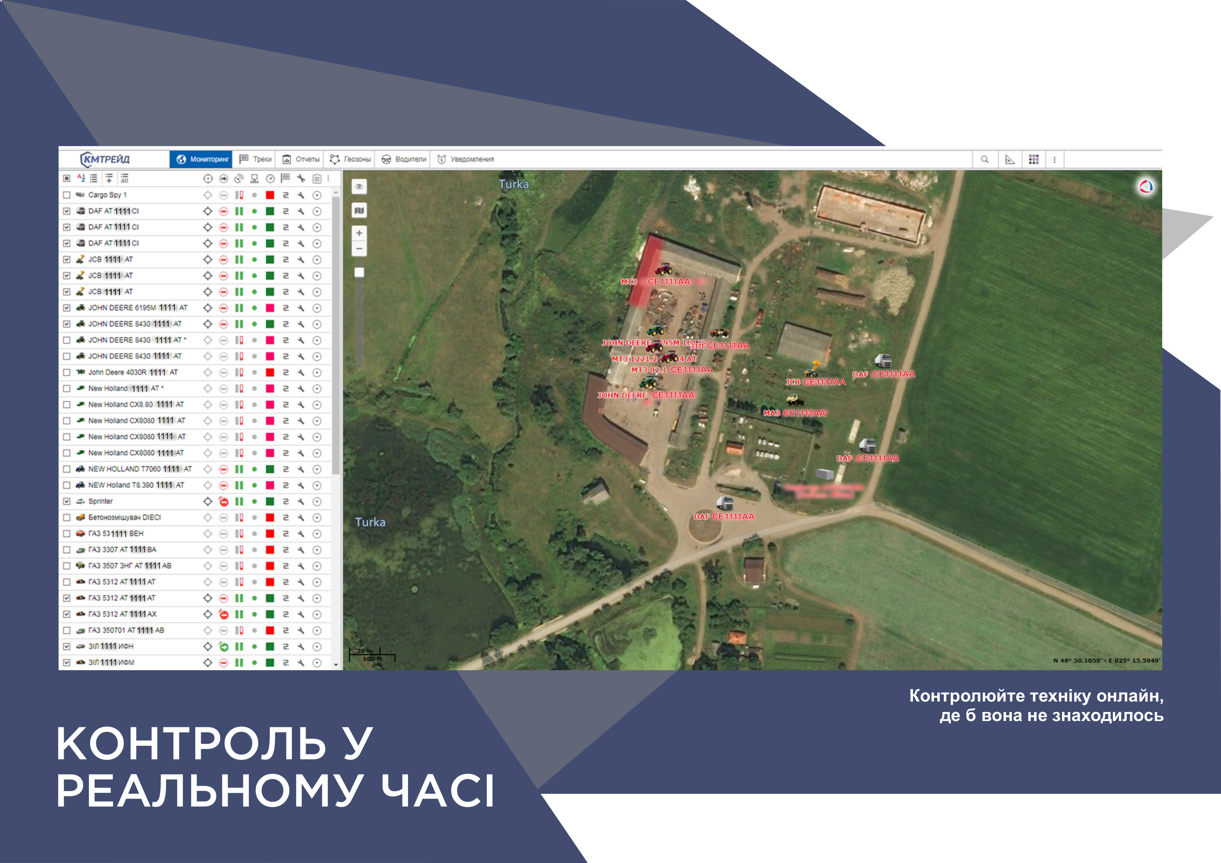The image size is (1221, 863).
Task: Click the crosshair column header icon
Action: coord(208,179)
